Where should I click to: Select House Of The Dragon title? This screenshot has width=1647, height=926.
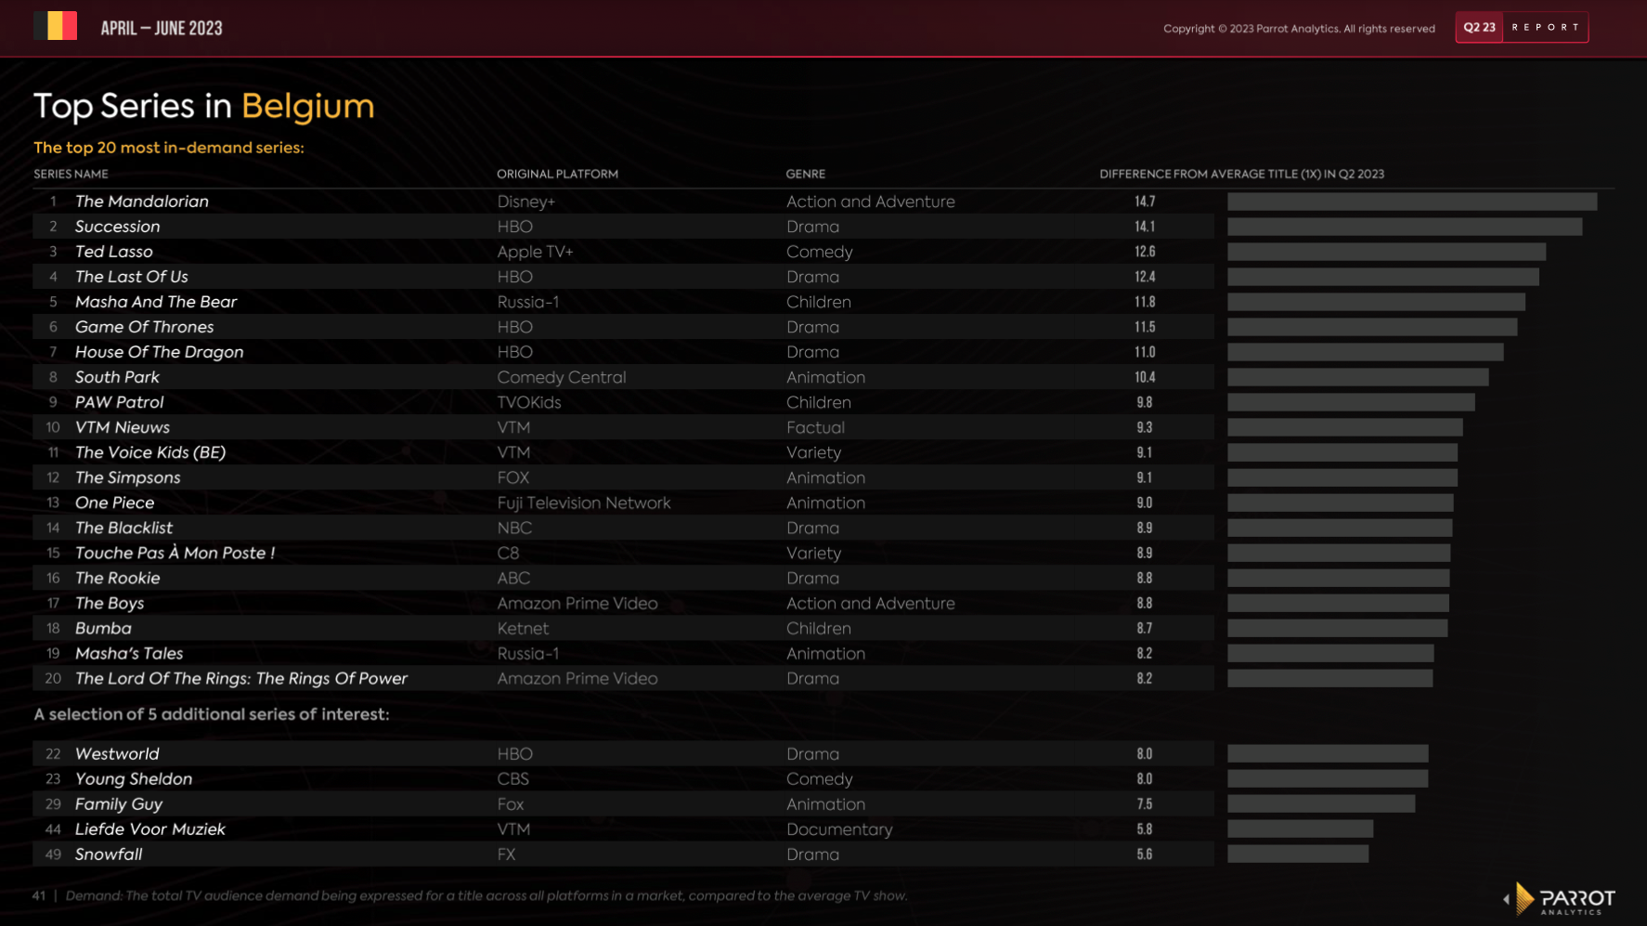pos(159,352)
